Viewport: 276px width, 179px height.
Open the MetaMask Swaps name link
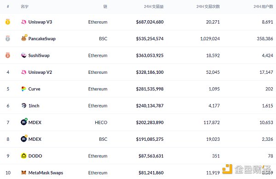click(x=46, y=173)
